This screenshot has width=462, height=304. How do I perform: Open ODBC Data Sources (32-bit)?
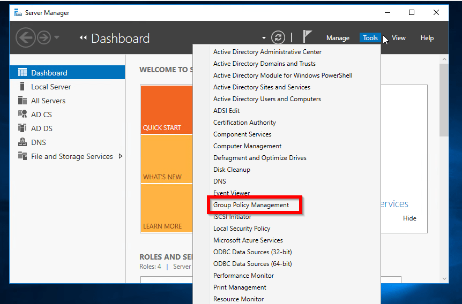click(252, 252)
